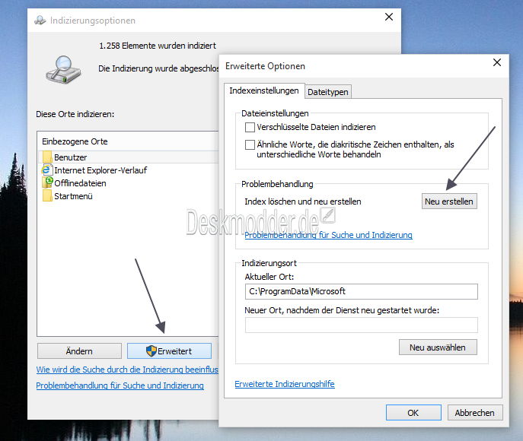Open Problembehandlung link in Indizierungsoptionen window

tap(120, 385)
